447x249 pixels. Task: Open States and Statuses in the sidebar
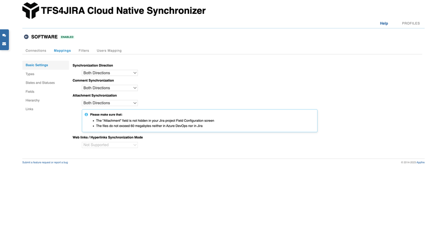[40, 83]
